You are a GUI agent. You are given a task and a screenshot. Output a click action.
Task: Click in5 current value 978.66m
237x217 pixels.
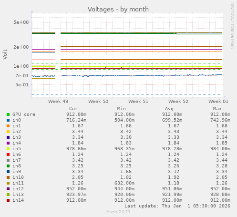tap(76, 149)
